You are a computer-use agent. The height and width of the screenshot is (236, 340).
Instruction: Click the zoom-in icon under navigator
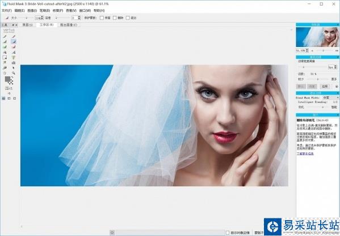(x=337, y=50)
